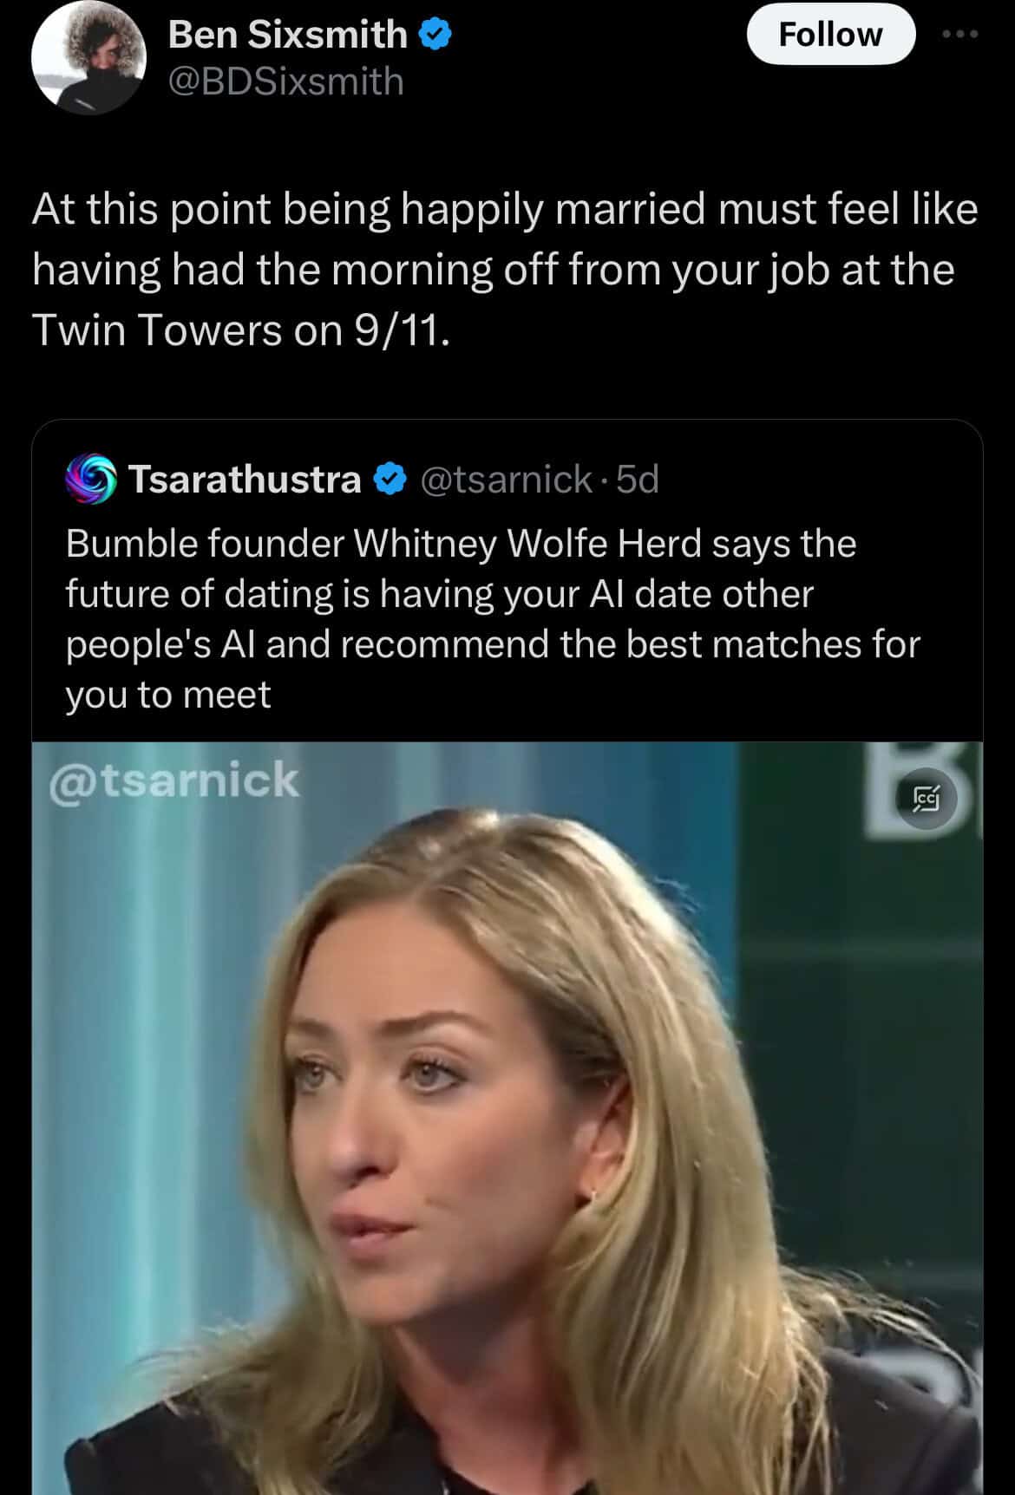Open the Tsarathustra display name
Screen dimensions: 1015x1495
pos(245,479)
